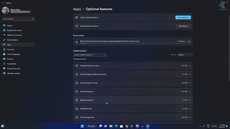230x129 pixels.
Task: Click the search magnifier in Find a setting
Action: coord(33,19)
